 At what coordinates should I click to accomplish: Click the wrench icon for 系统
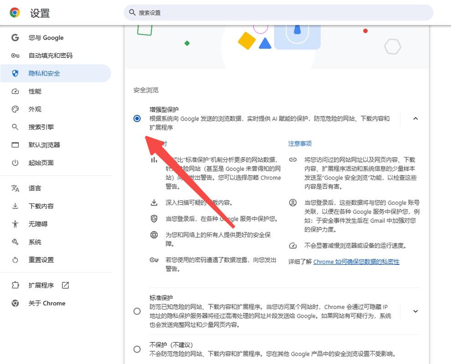coord(15,242)
